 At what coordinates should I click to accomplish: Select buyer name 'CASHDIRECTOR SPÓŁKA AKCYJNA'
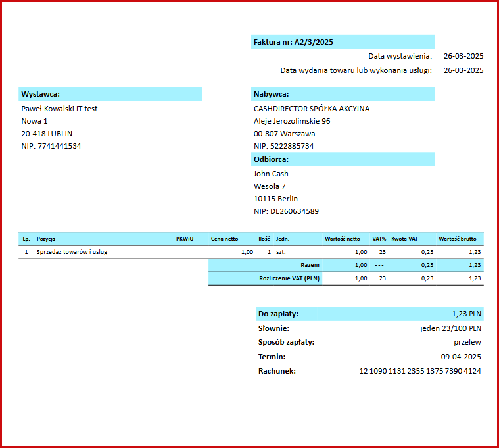pos(312,109)
